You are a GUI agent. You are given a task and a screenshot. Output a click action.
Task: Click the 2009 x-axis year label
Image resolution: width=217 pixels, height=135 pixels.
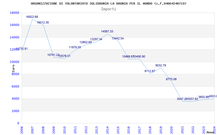[54, 130]
